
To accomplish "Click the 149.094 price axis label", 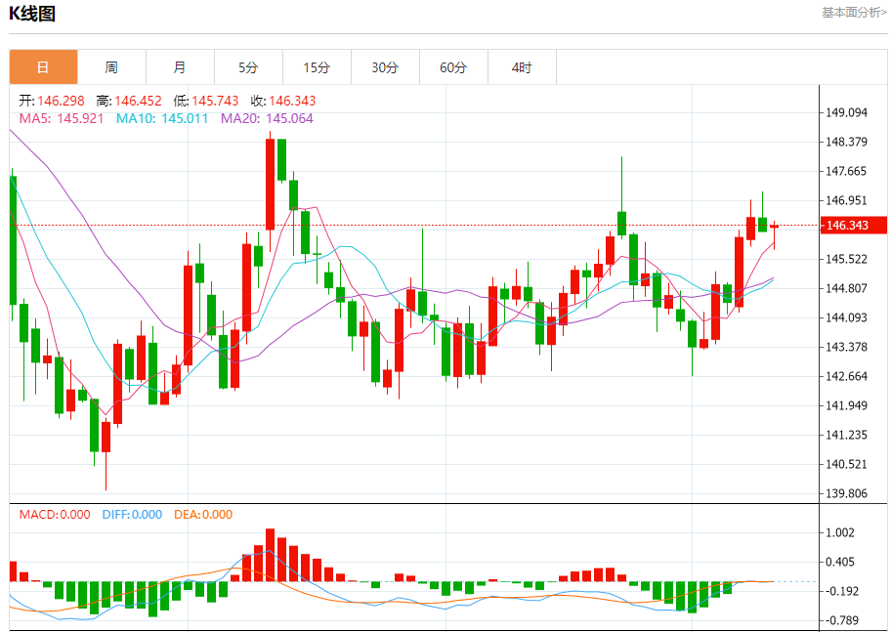I will [x=846, y=112].
